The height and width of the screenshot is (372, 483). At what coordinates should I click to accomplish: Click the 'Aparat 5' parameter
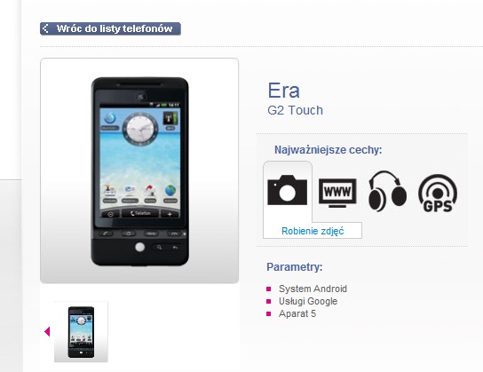(x=297, y=313)
